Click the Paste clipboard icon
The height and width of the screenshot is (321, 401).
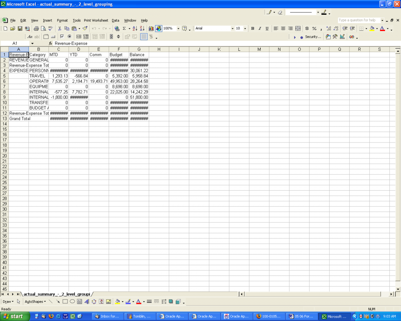tap(74, 28)
